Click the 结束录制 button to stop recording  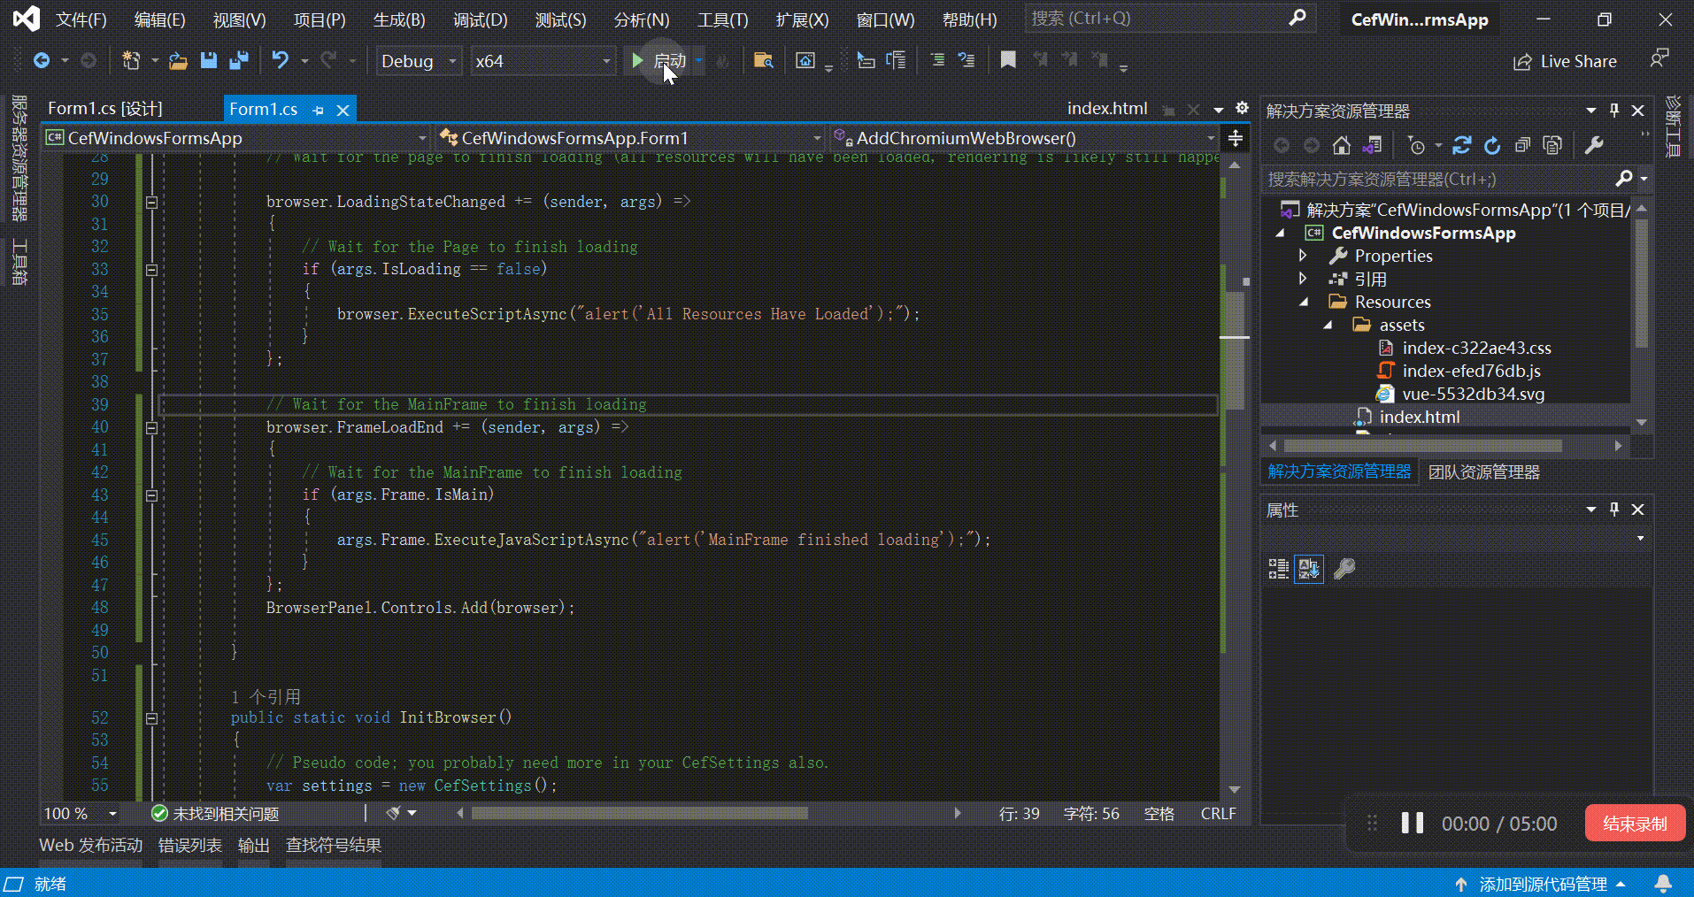1633,823
